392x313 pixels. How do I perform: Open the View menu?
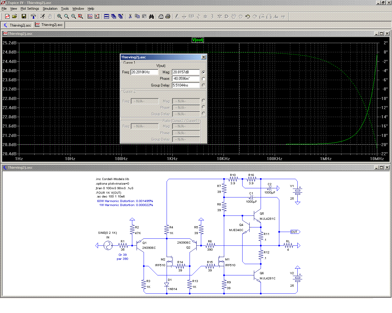pos(13,9)
